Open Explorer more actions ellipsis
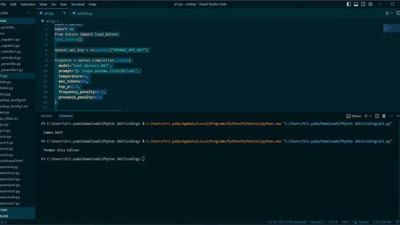The height and width of the screenshot is (225, 400). (29, 13)
